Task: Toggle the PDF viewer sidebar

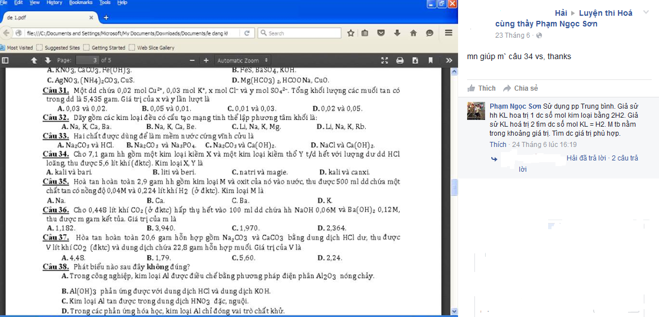Action: 6,61
